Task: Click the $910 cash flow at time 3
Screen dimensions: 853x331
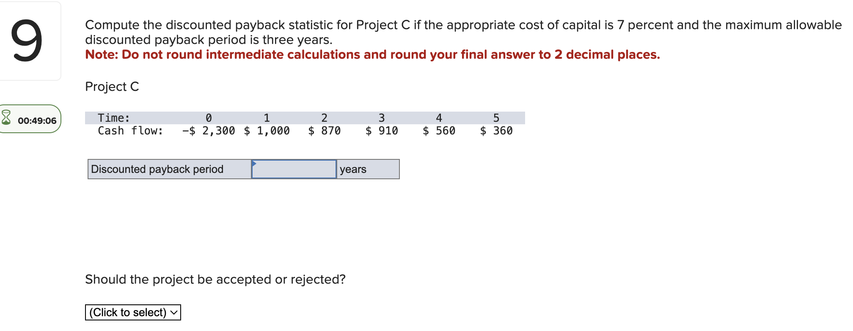Action: coord(382,131)
